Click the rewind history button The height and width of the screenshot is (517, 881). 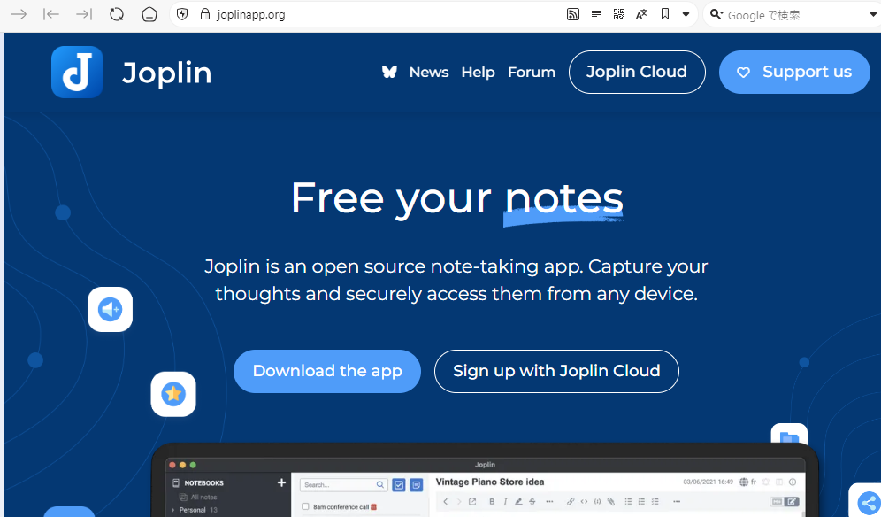pos(51,14)
